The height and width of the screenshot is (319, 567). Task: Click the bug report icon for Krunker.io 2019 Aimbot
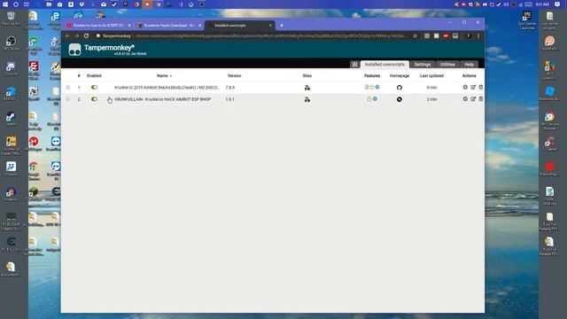[465, 87]
